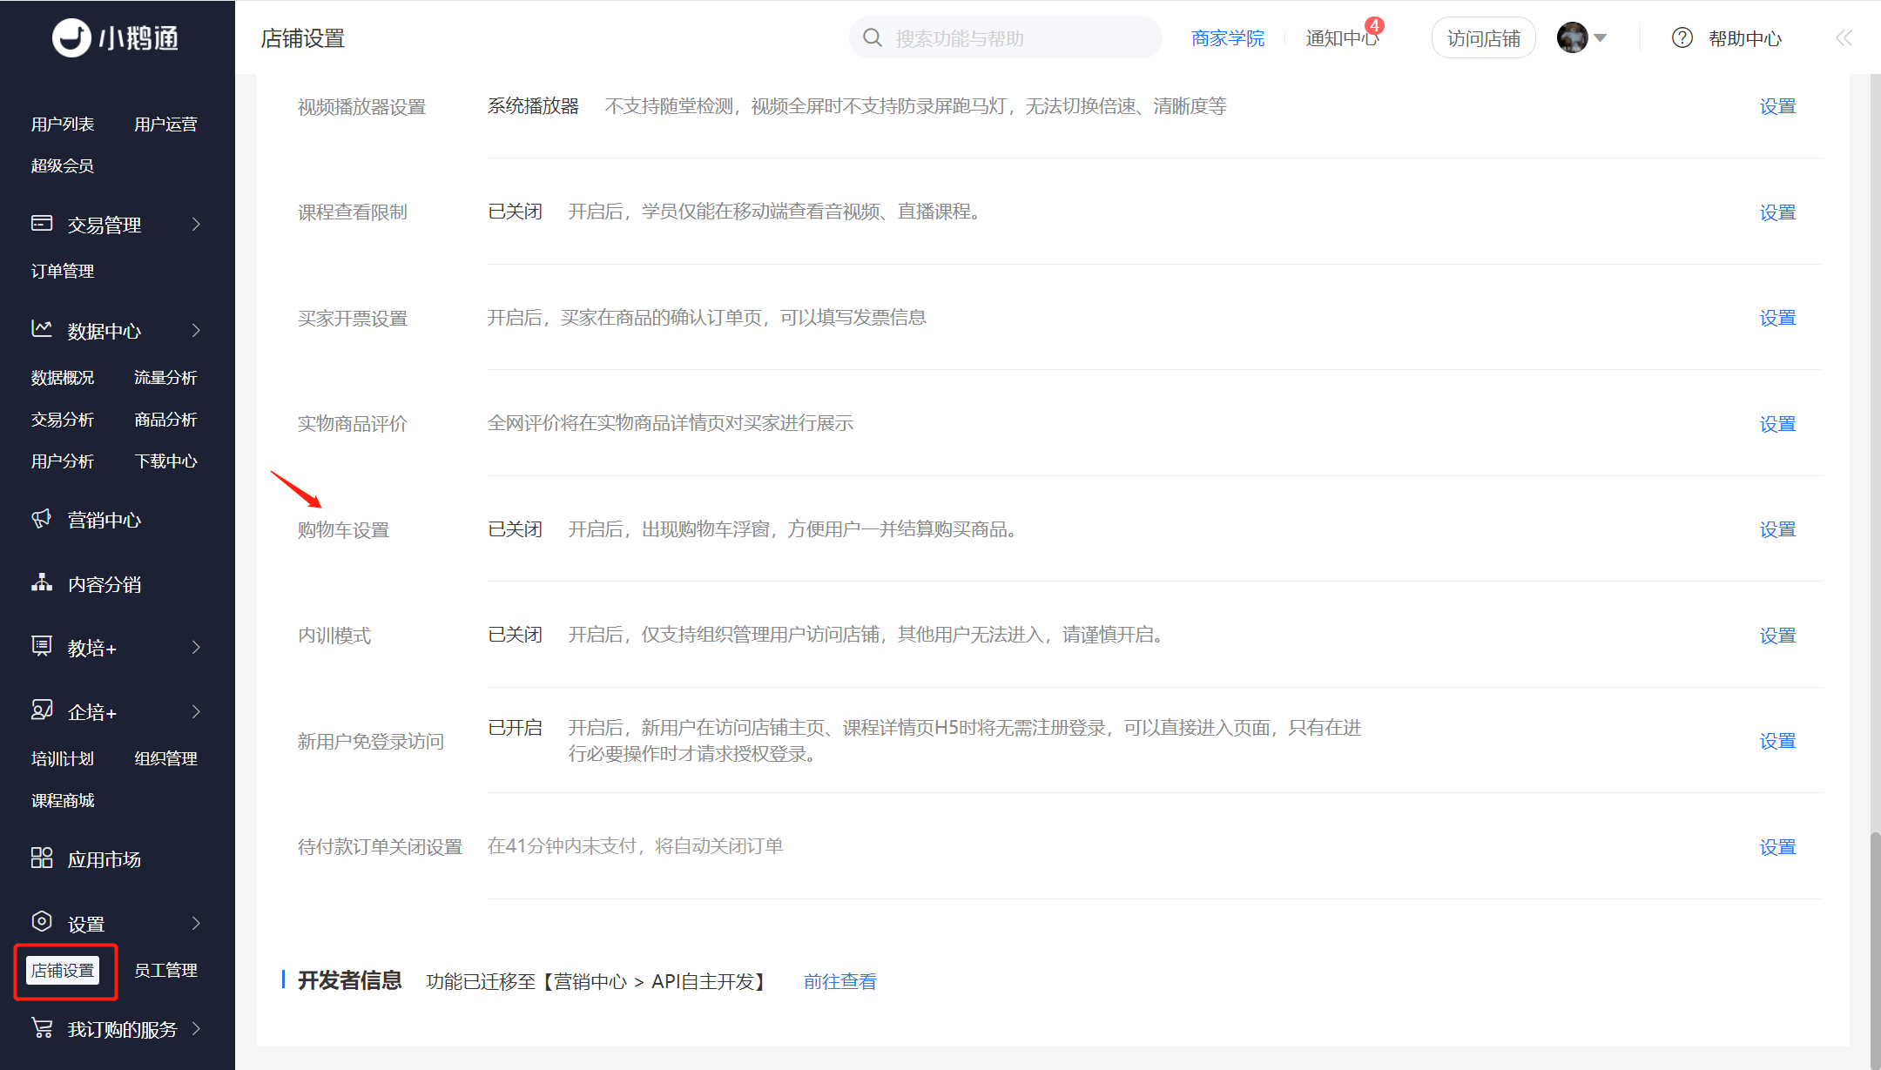Click 设置 for 视频播放器设置
Screen dimensions: 1881x1070
pyautogui.click(x=1777, y=106)
